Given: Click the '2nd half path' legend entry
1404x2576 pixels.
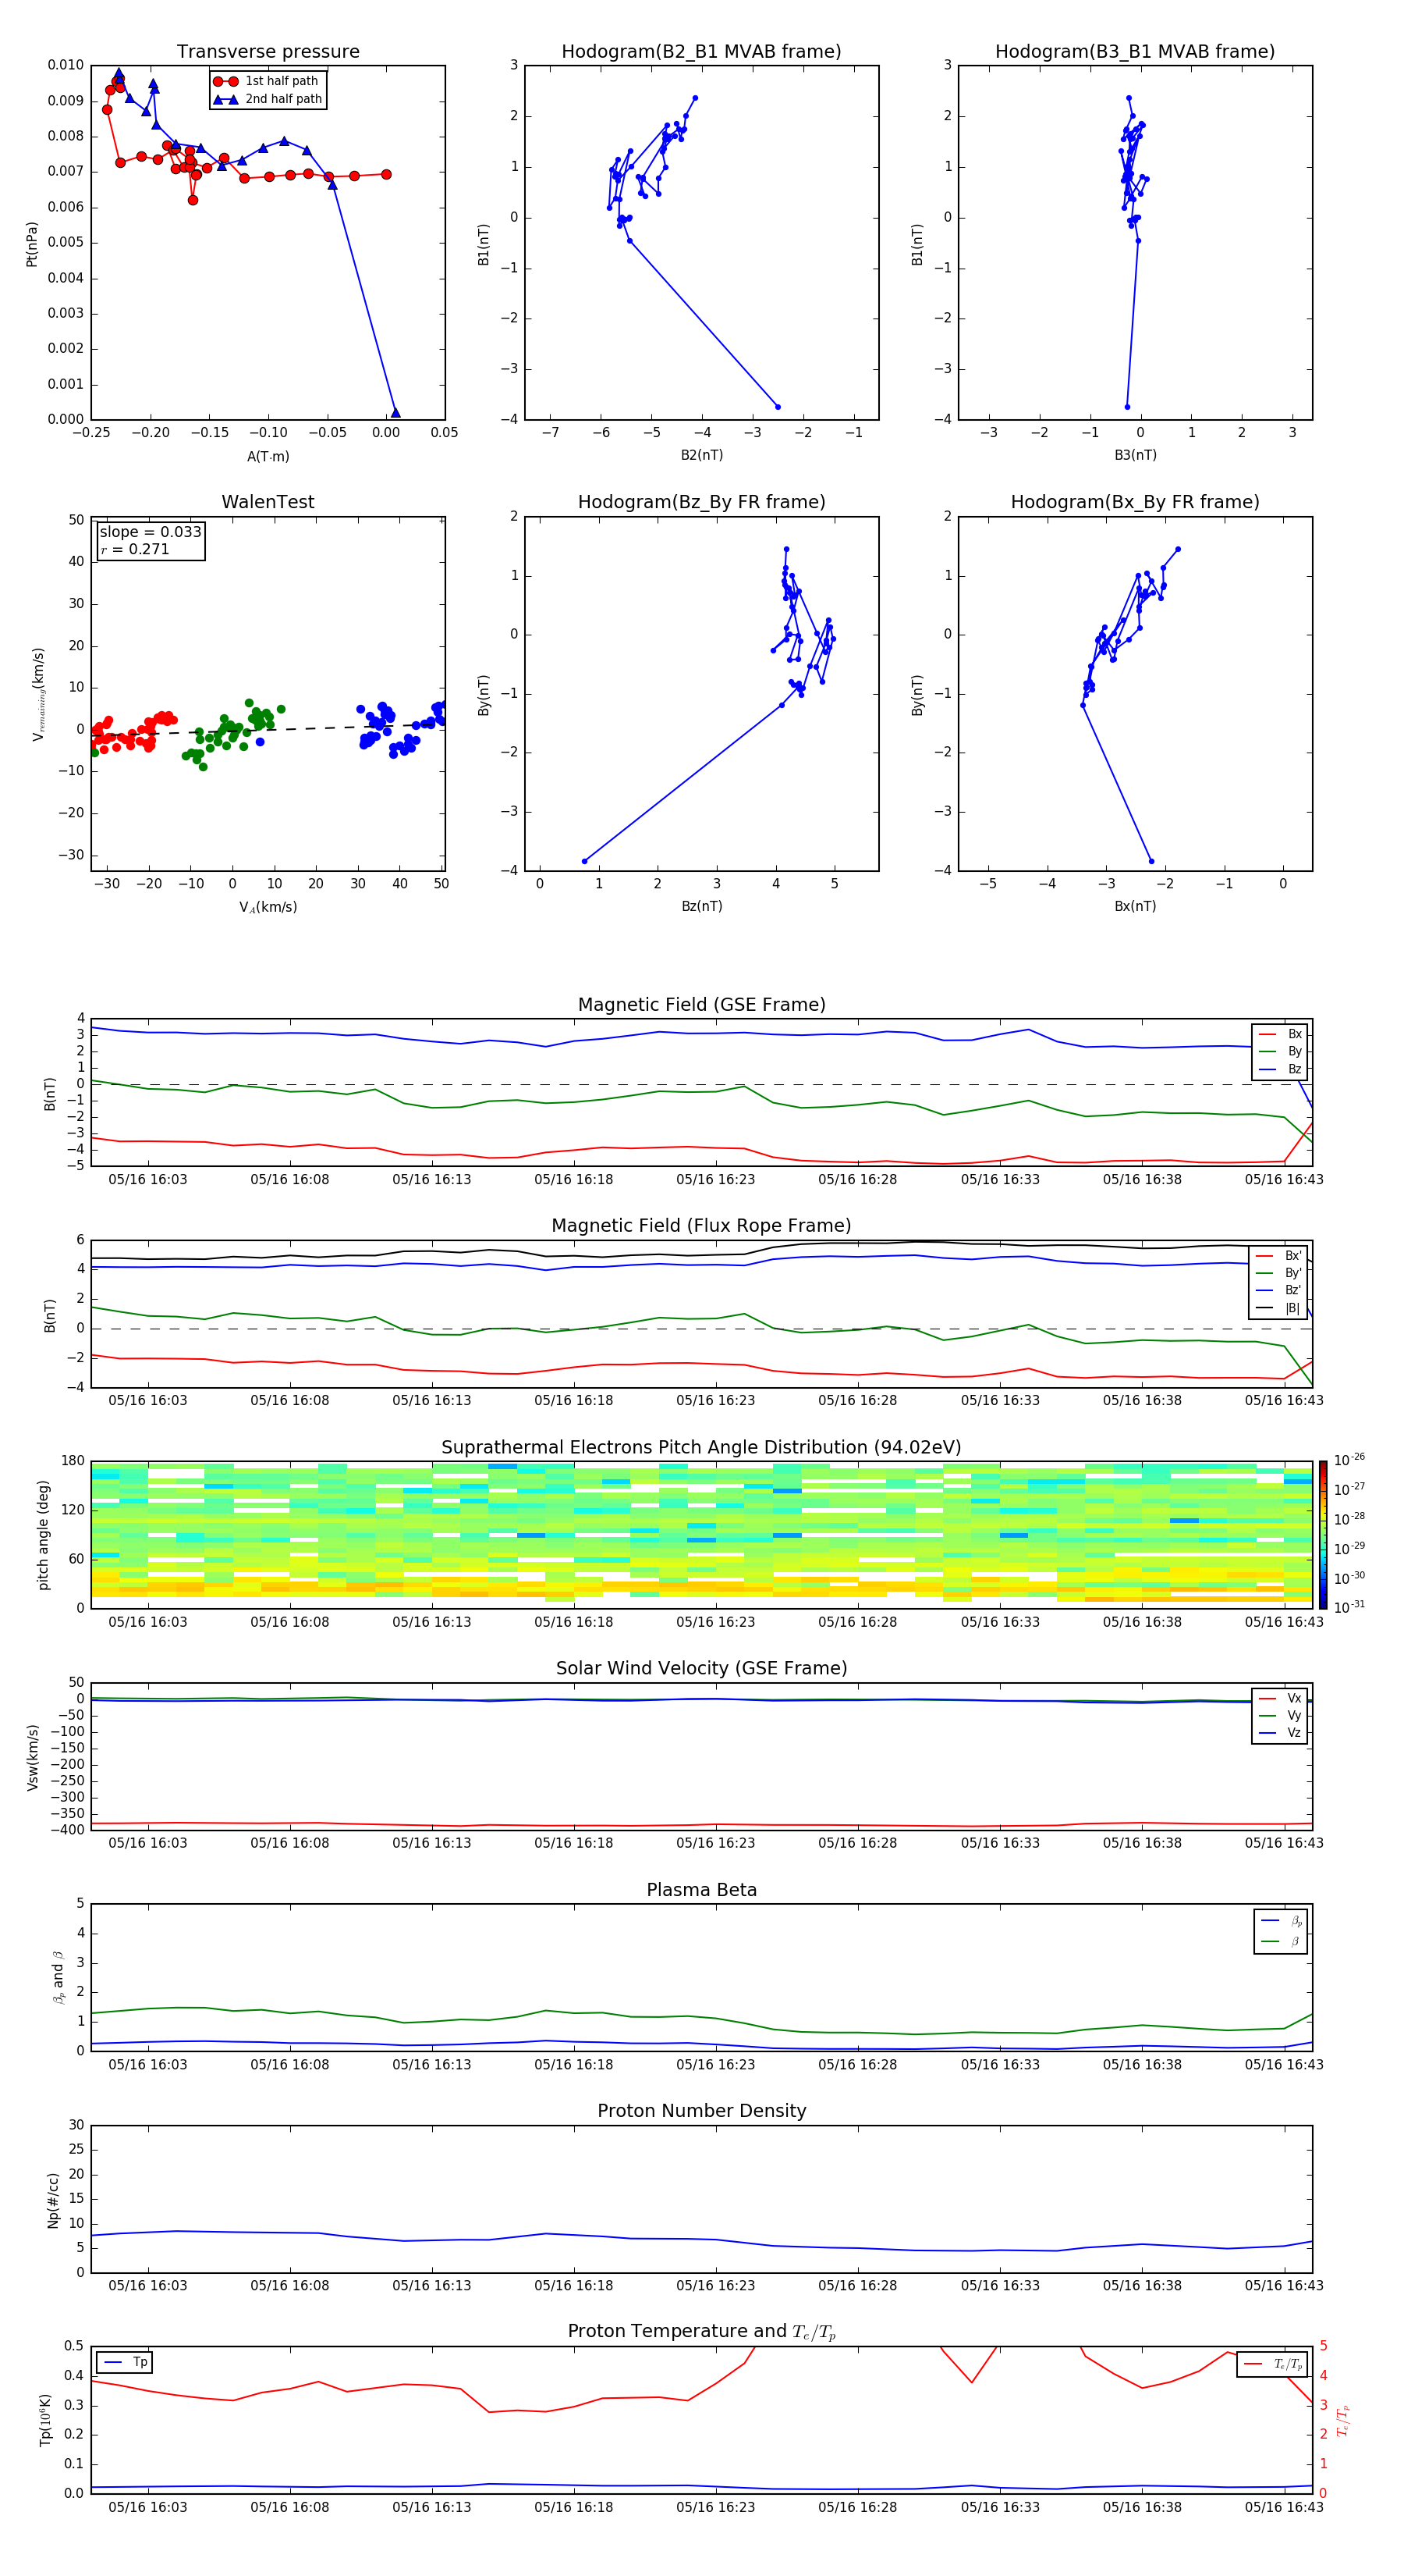Looking at the screenshot, I should click(x=269, y=99).
